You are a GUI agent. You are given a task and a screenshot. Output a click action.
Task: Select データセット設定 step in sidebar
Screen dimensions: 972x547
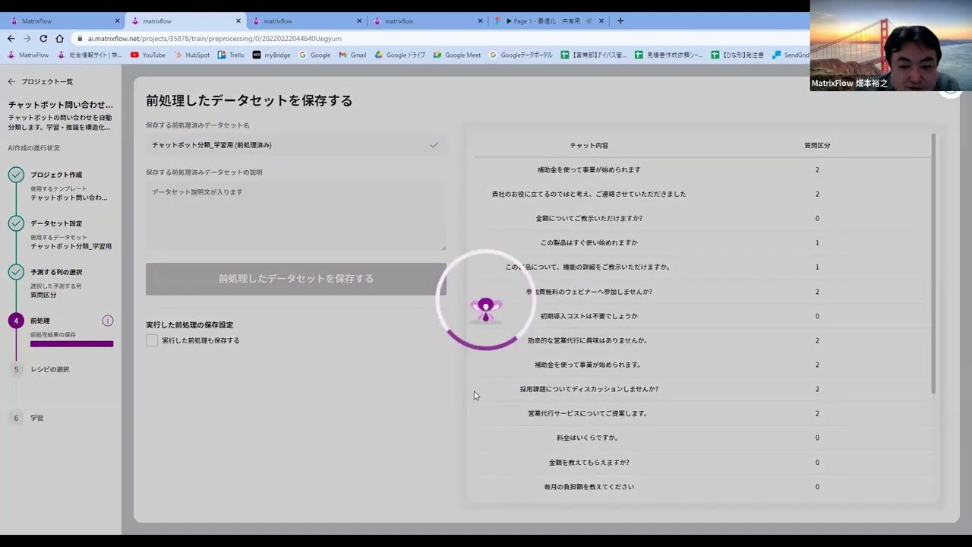[x=56, y=223]
